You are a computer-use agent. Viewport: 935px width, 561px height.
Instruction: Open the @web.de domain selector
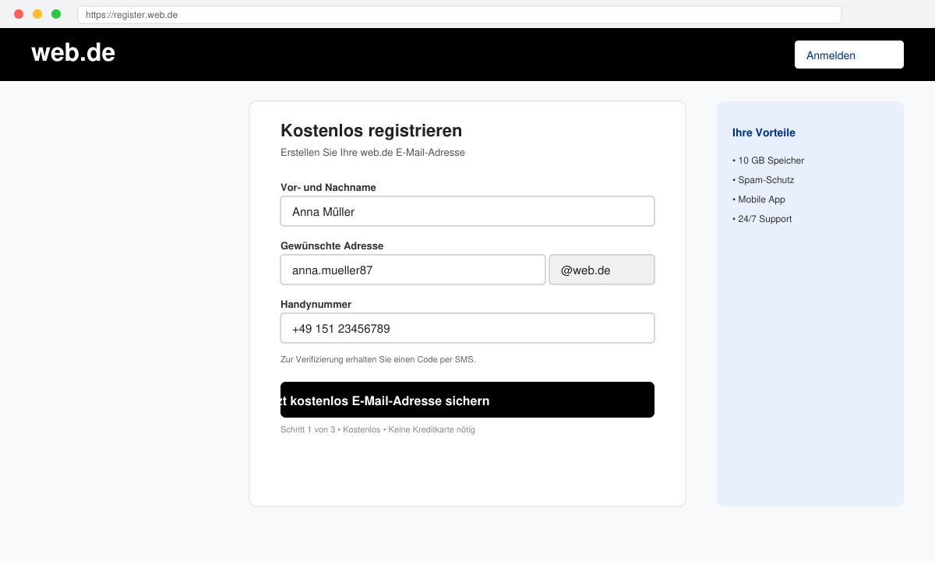[x=602, y=270]
